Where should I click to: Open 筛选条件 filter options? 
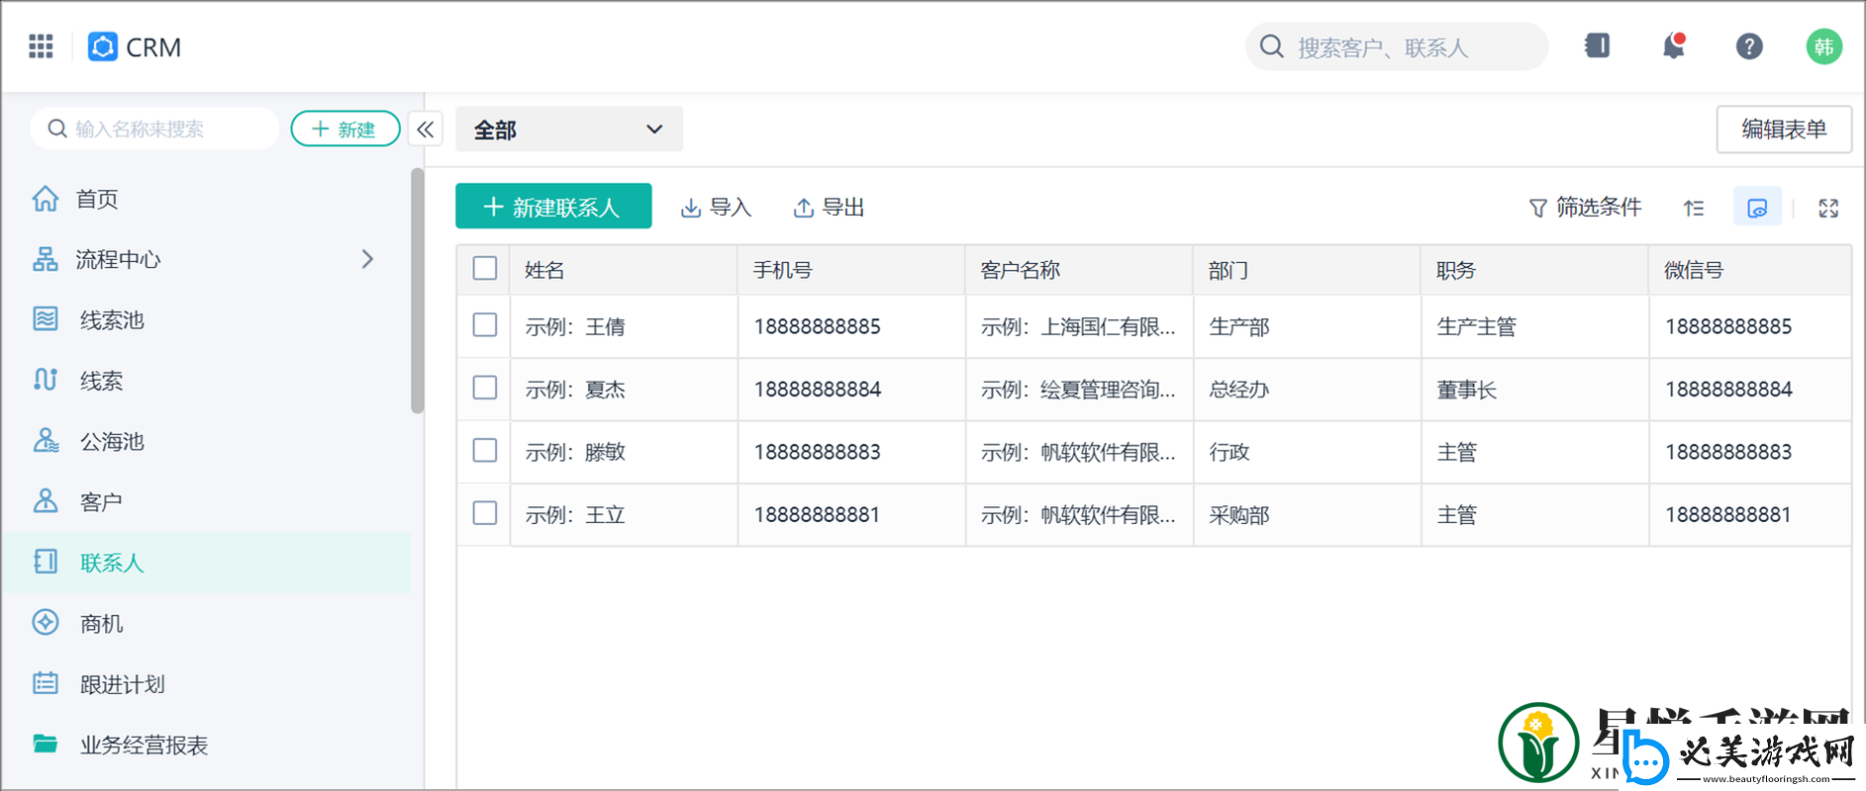tap(1585, 208)
